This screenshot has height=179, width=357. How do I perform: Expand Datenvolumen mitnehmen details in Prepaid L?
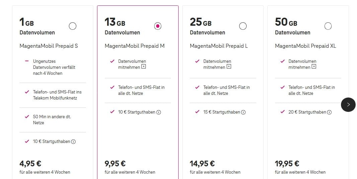[x=229, y=67]
